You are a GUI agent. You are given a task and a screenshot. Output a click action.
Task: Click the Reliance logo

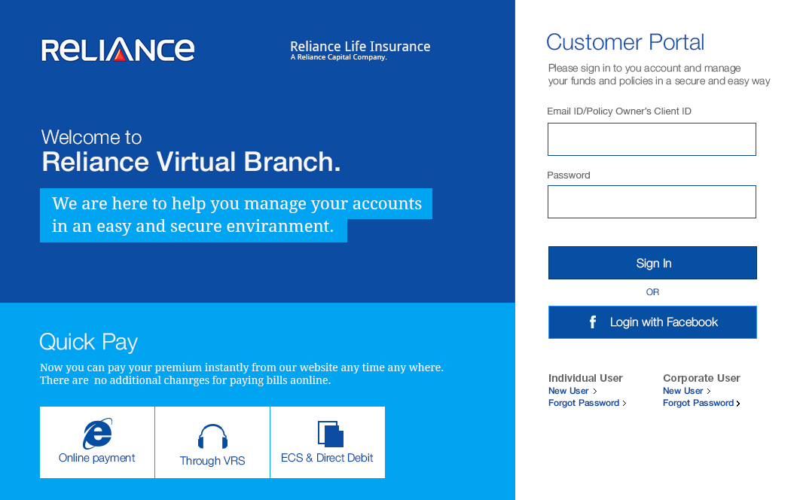(118, 50)
